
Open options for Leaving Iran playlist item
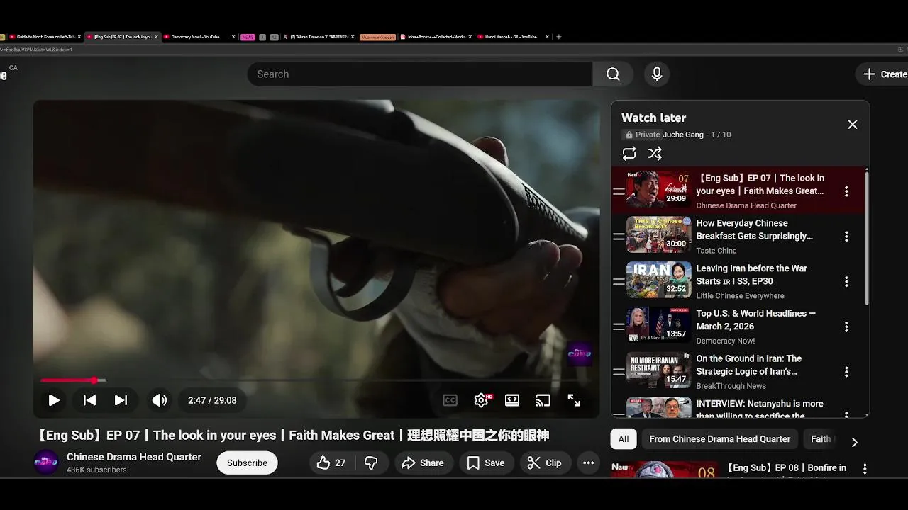tap(846, 282)
